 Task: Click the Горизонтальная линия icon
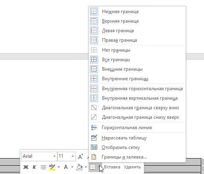pyautogui.click(x=94, y=128)
